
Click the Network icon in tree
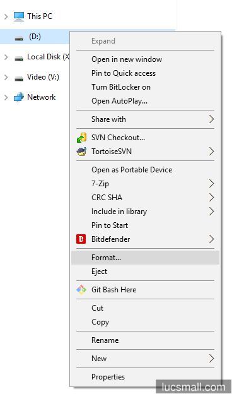19,97
